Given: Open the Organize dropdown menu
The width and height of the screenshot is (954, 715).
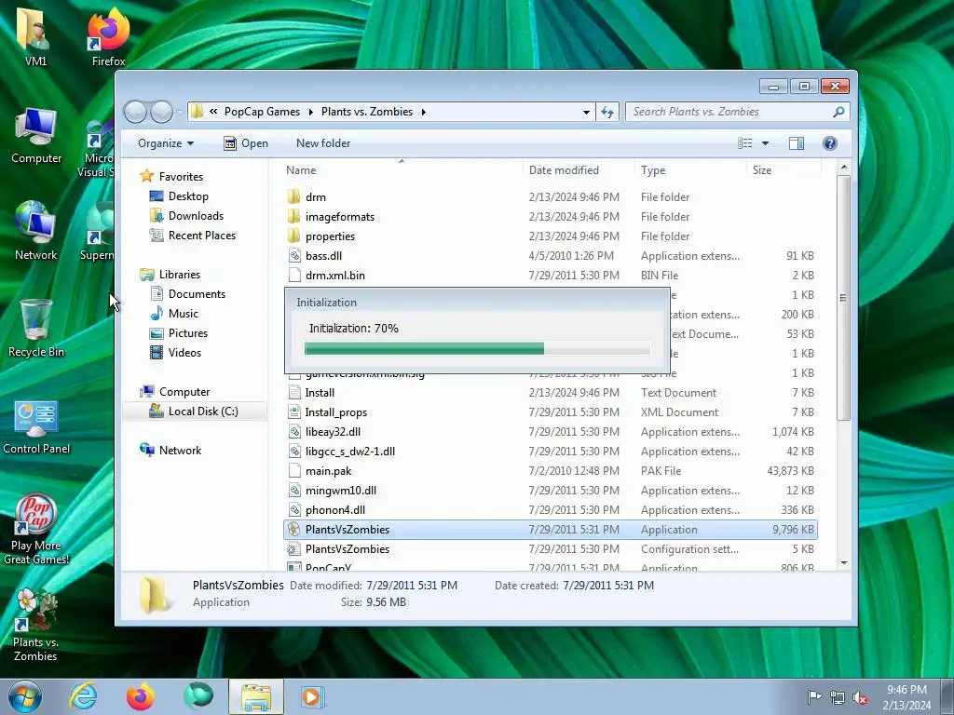Looking at the screenshot, I should [166, 142].
